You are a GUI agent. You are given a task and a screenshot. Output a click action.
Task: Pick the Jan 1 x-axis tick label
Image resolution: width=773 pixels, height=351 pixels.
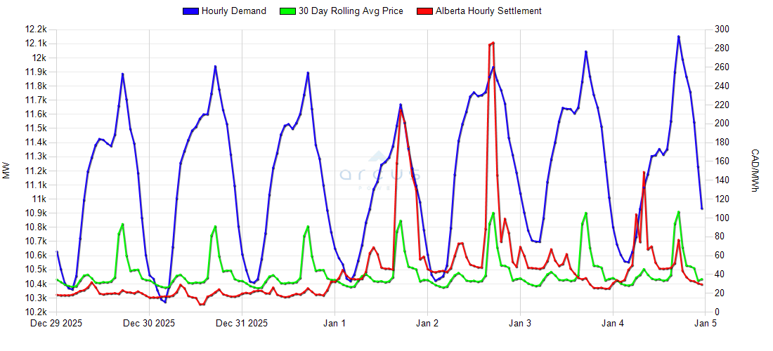point(334,324)
